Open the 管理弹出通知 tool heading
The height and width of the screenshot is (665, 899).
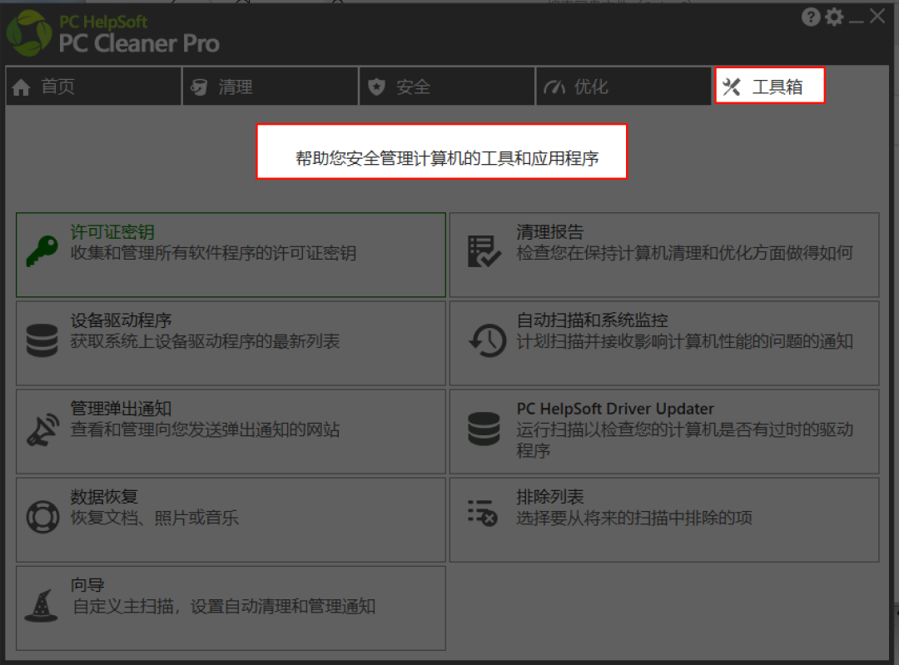pos(121,408)
